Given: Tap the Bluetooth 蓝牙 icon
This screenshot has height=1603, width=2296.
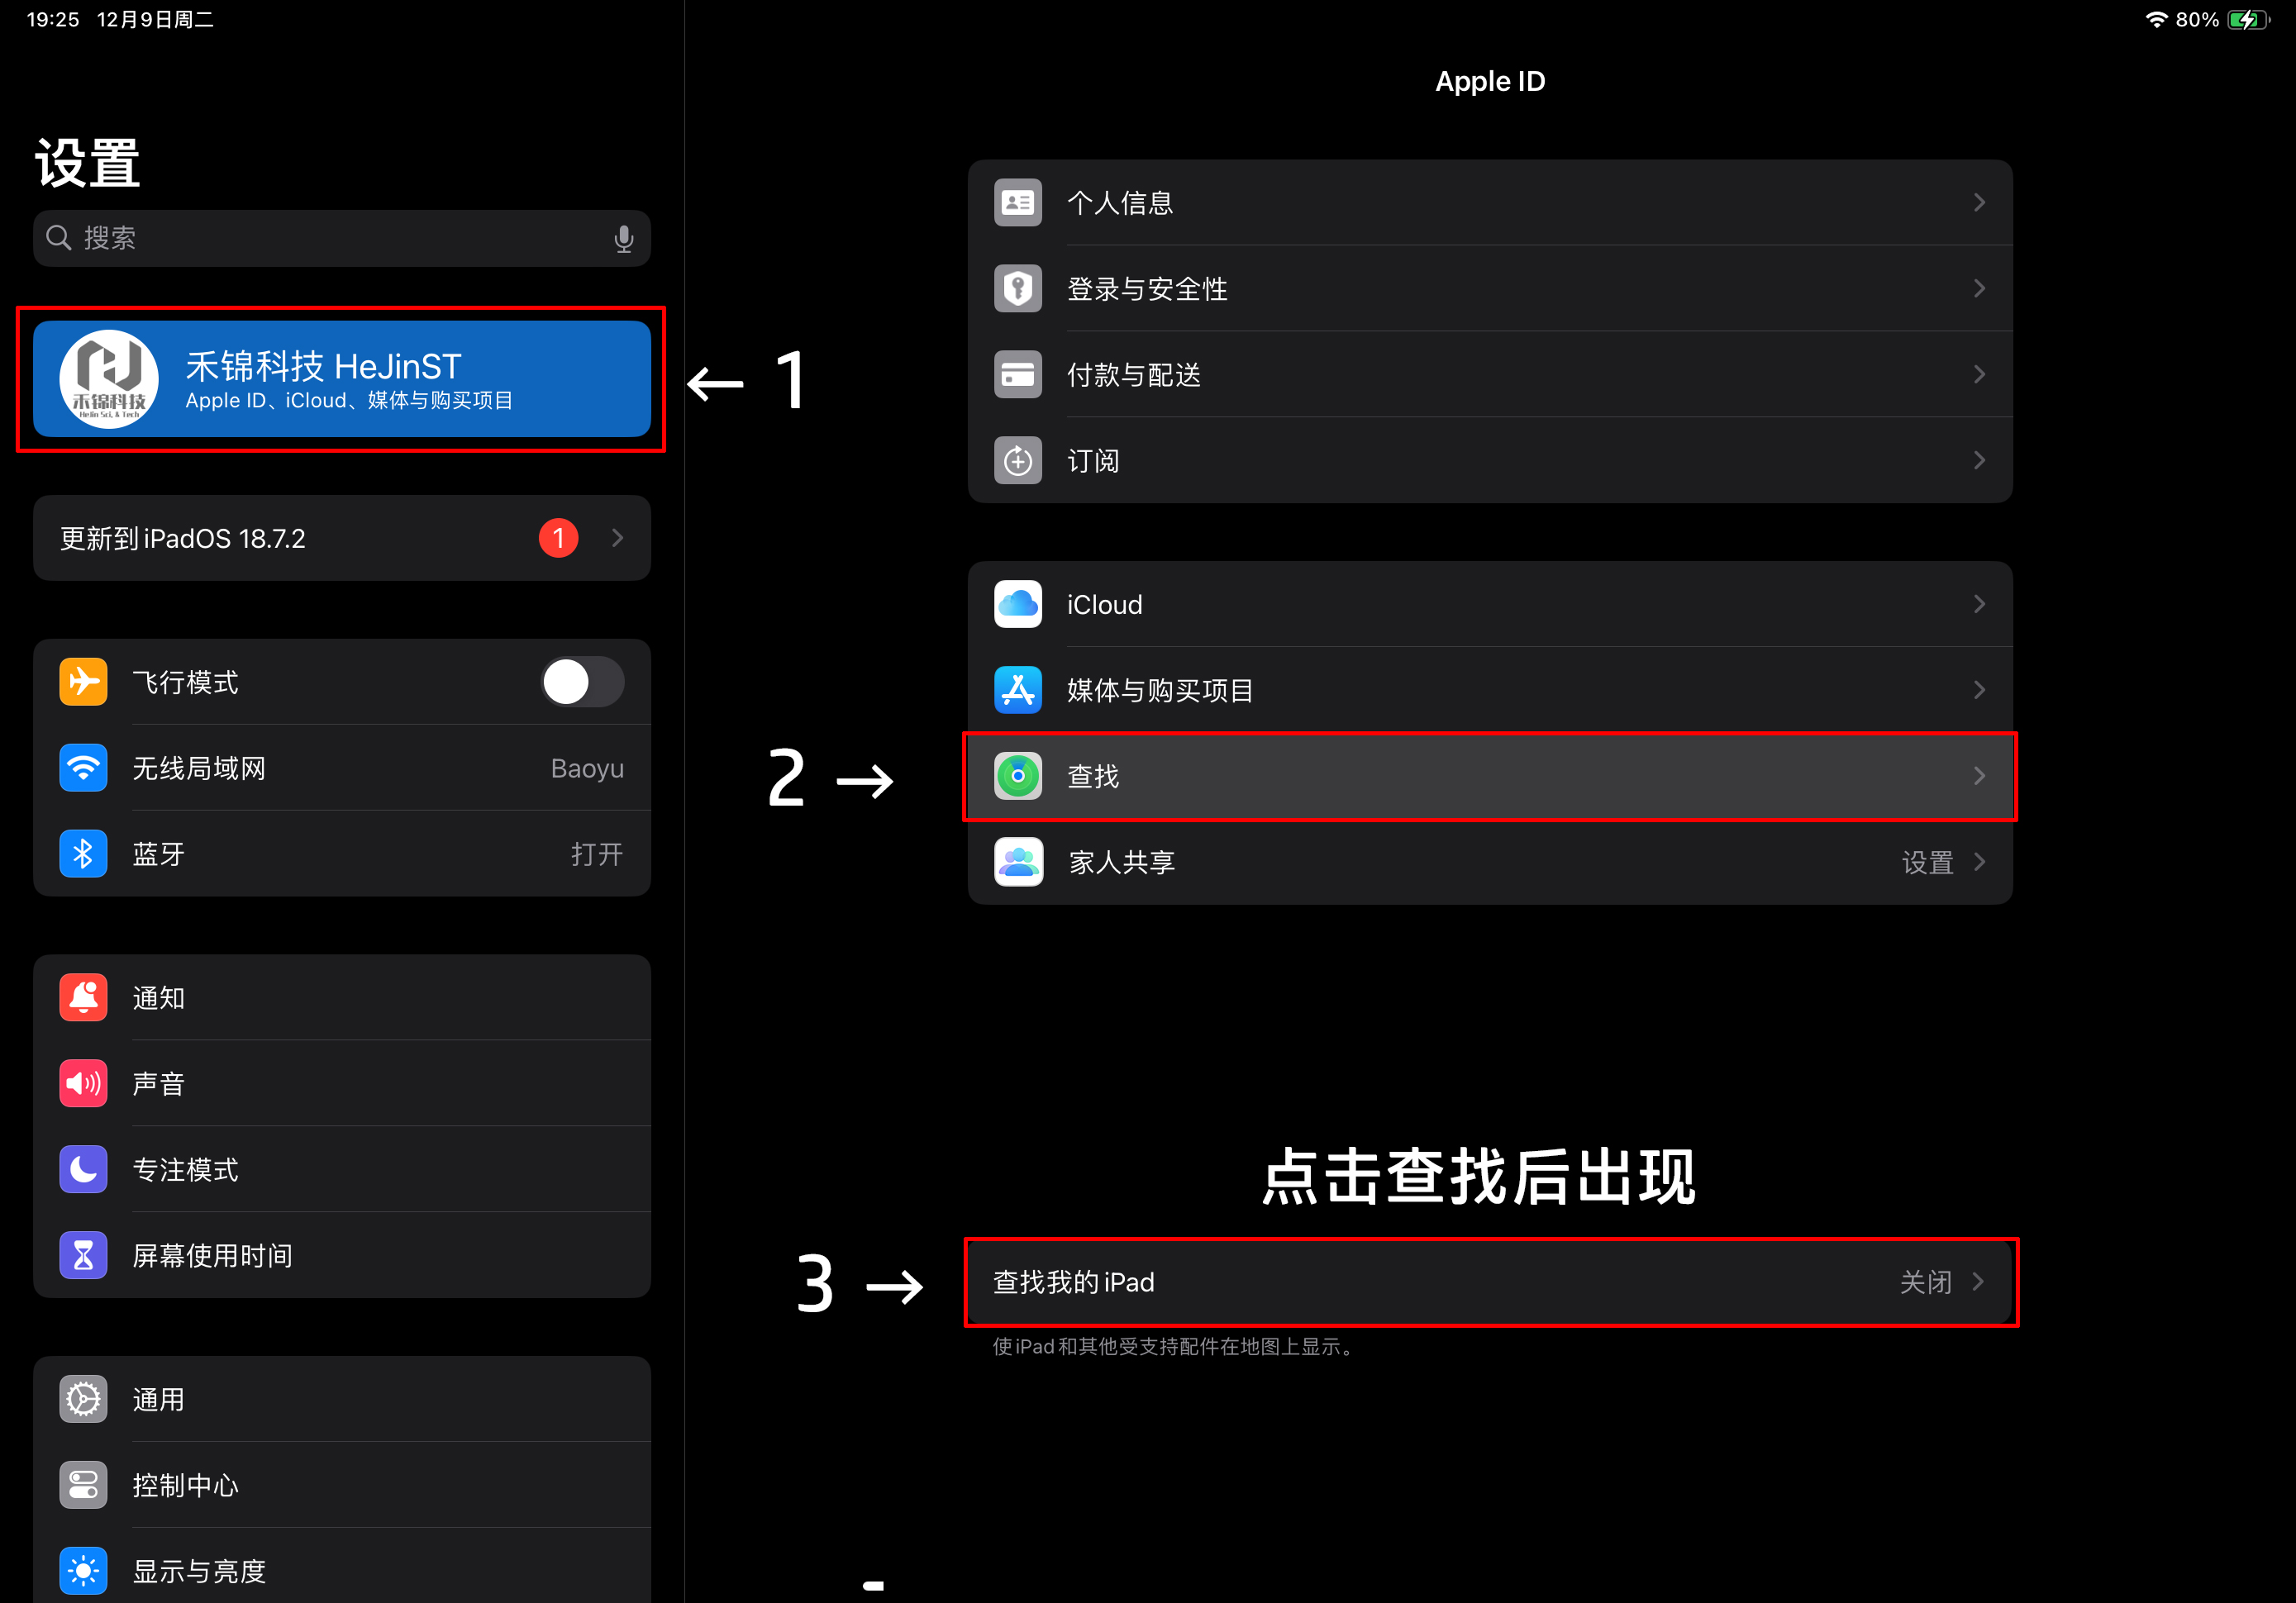Looking at the screenshot, I should pyautogui.click(x=83, y=854).
